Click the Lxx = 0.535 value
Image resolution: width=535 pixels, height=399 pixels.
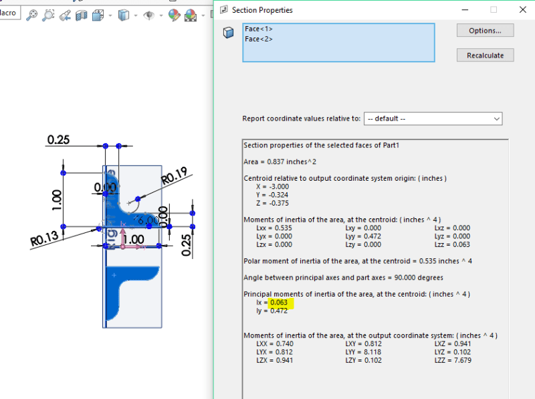(274, 228)
